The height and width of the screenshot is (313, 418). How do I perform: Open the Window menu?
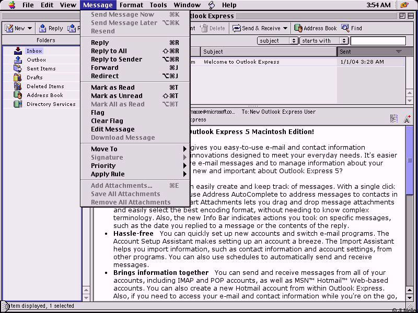(187, 5)
